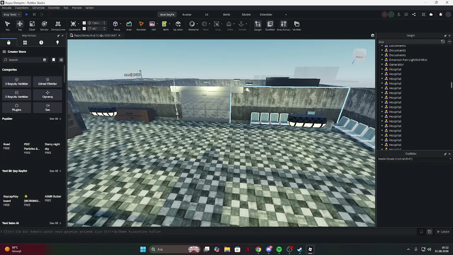Open viewport settings gear icon
Image resolution: width=453 pixels, height=255 pixels.
(x=373, y=35)
